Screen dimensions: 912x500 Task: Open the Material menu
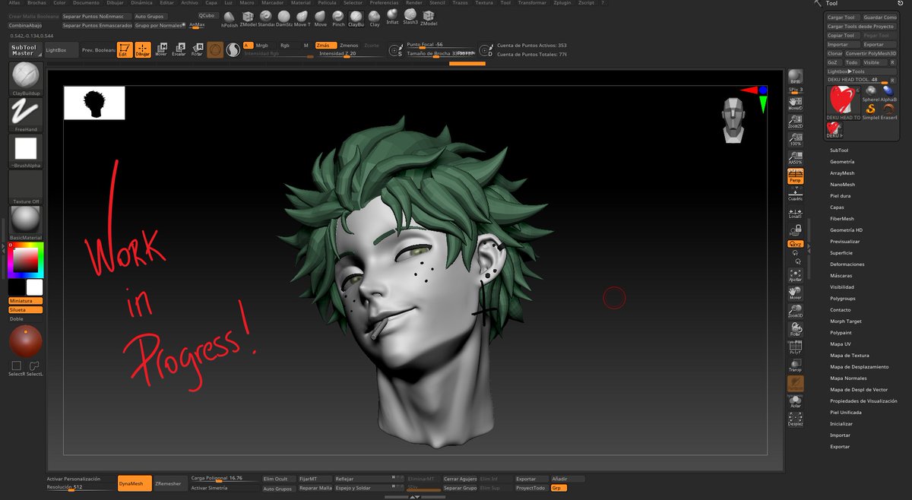pos(301,3)
